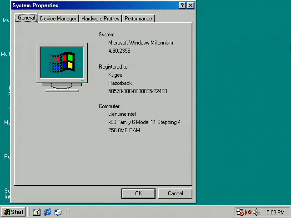Switch to the Device Manager tab
The height and width of the screenshot is (218, 291).
point(58,19)
